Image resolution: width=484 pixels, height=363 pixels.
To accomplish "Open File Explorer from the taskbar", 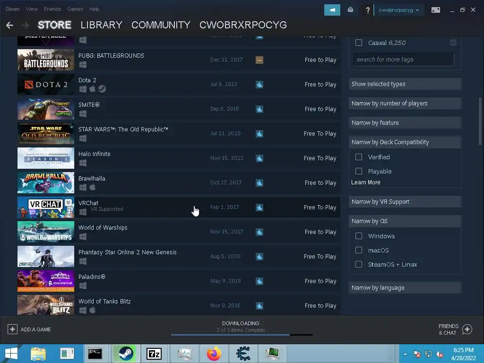I will click(38, 354).
